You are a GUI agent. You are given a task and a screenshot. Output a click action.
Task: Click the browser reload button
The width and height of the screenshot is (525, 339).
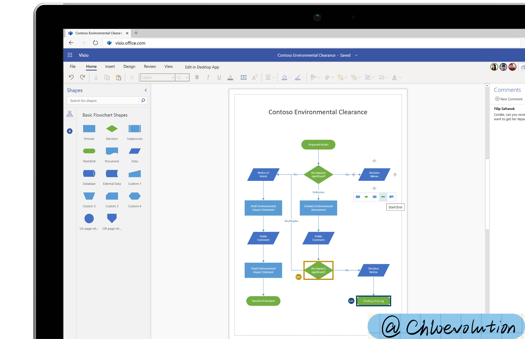95,43
